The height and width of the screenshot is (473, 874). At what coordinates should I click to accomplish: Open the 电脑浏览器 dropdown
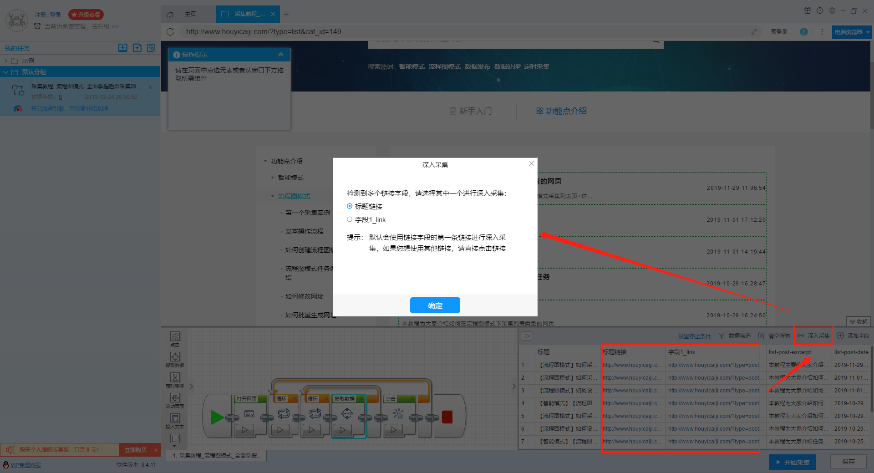coord(851,32)
